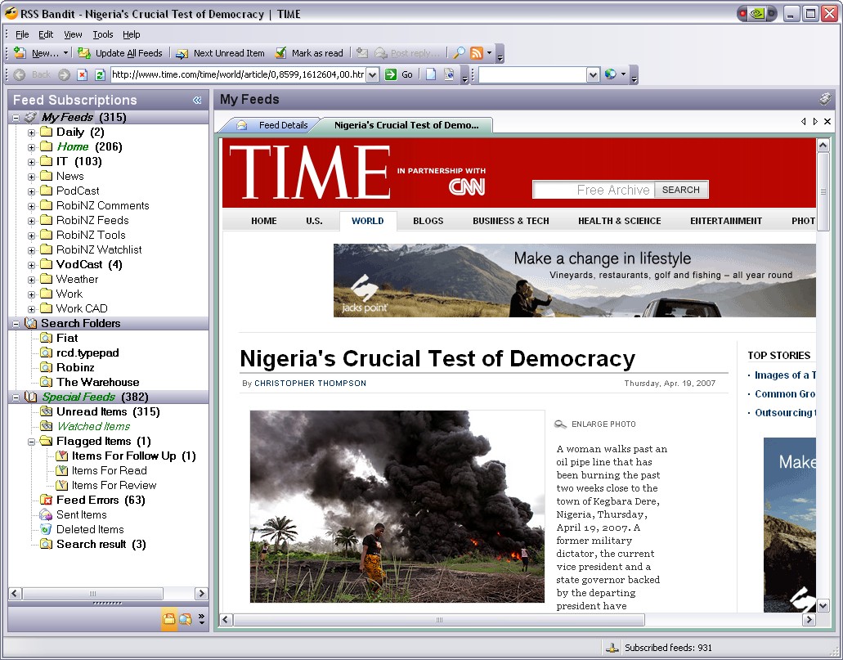Expand the Daily folder
The height and width of the screenshot is (660, 843).
[x=32, y=132]
